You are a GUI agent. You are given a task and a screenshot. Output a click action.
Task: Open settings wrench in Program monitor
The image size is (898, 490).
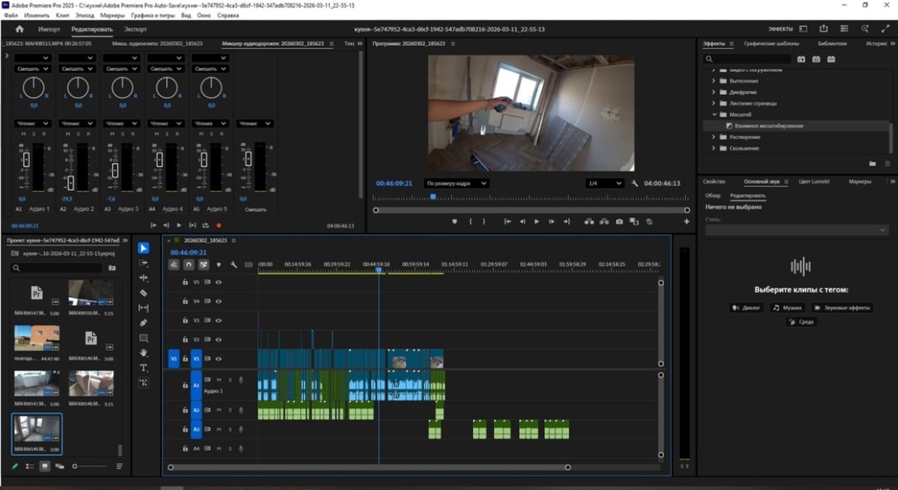635,183
